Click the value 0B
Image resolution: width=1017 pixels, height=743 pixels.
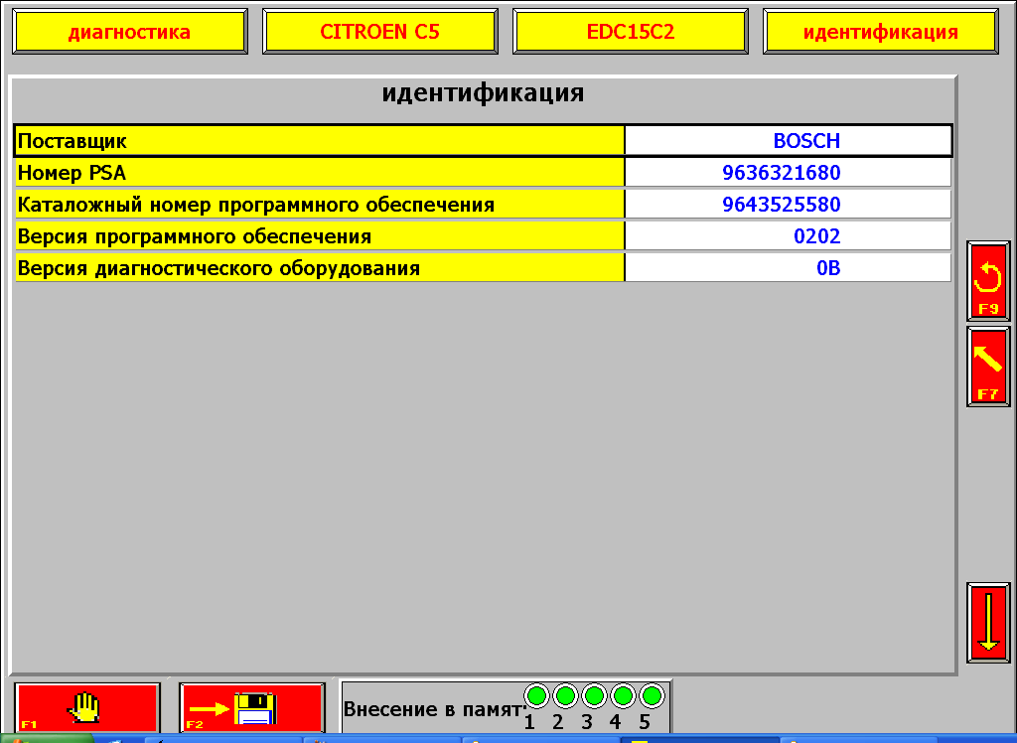[828, 268]
